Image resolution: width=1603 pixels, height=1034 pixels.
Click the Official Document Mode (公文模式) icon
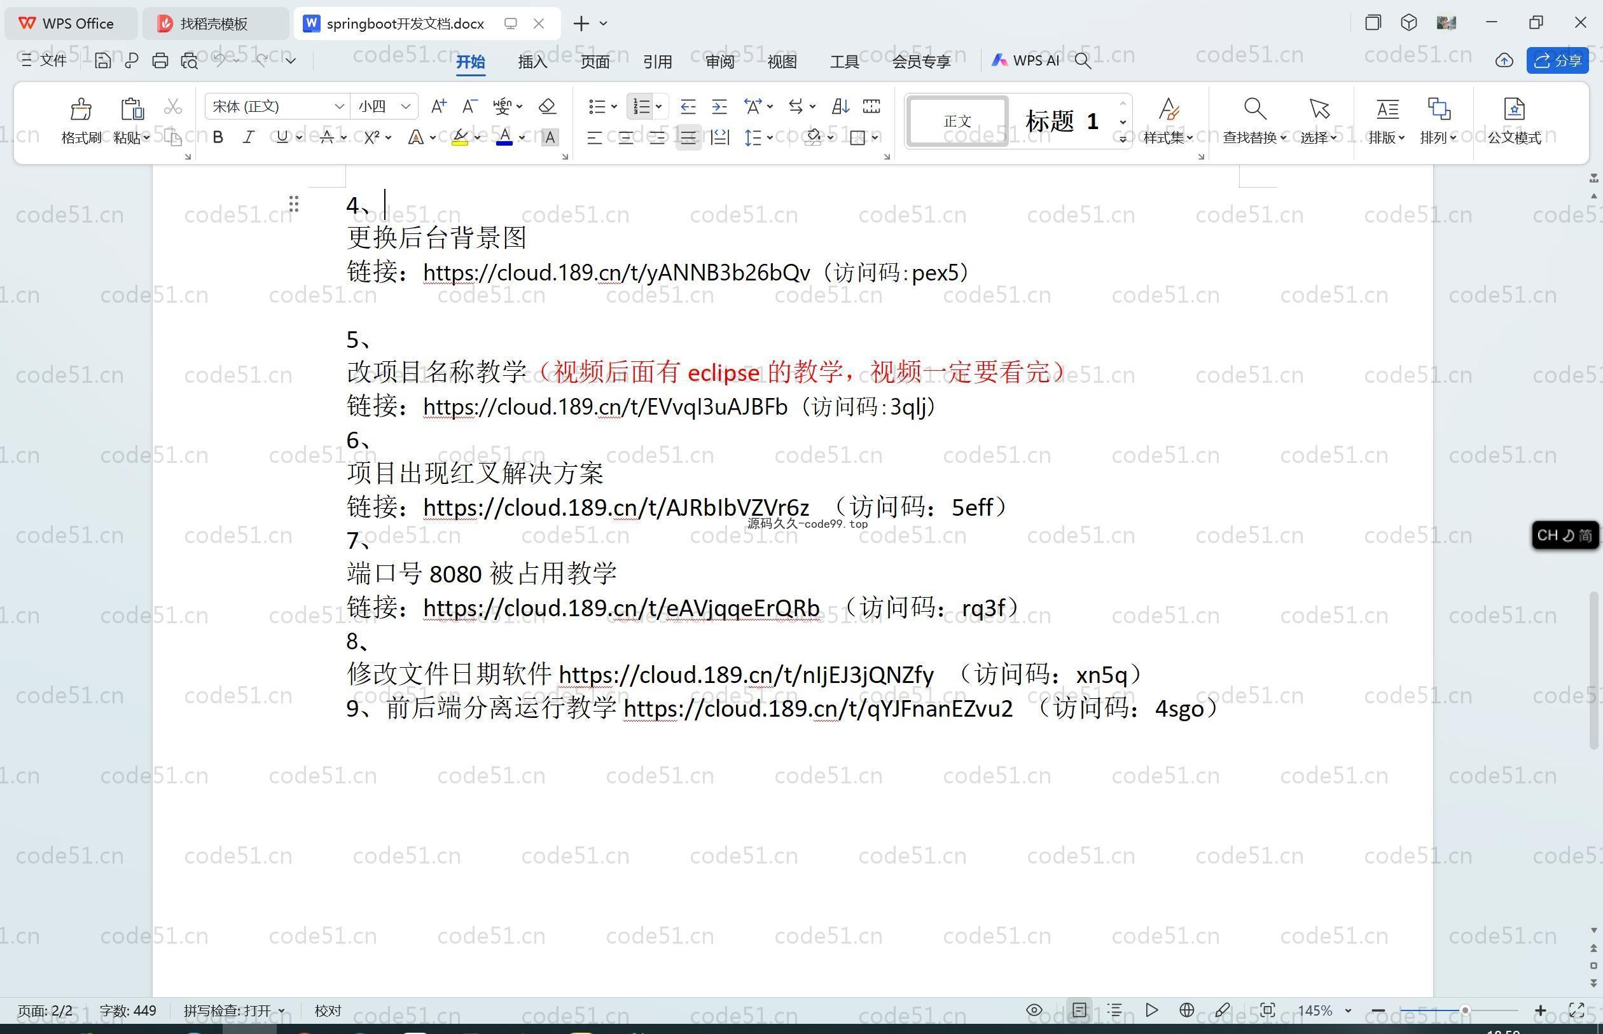pos(1514,109)
